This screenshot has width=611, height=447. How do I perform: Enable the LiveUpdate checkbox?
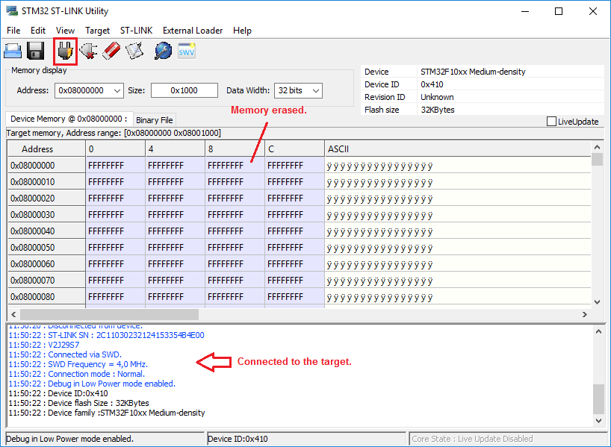pos(552,122)
